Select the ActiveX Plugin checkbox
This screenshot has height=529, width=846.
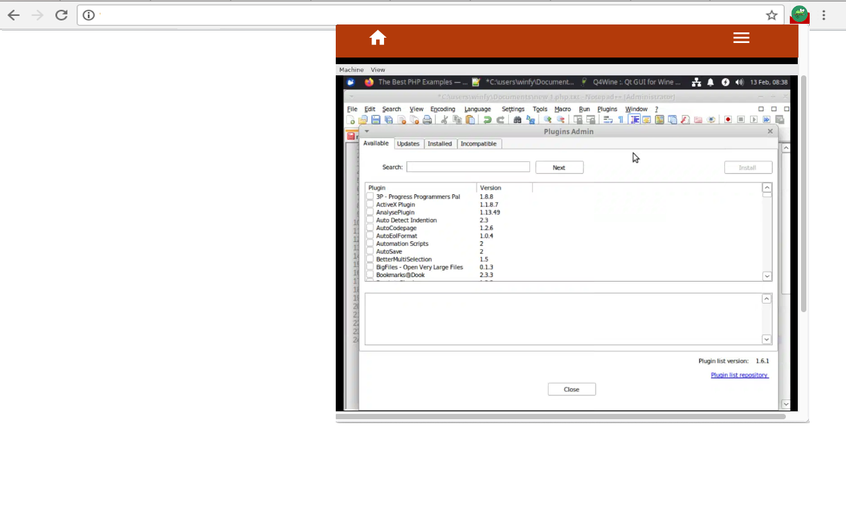(x=369, y=204)
